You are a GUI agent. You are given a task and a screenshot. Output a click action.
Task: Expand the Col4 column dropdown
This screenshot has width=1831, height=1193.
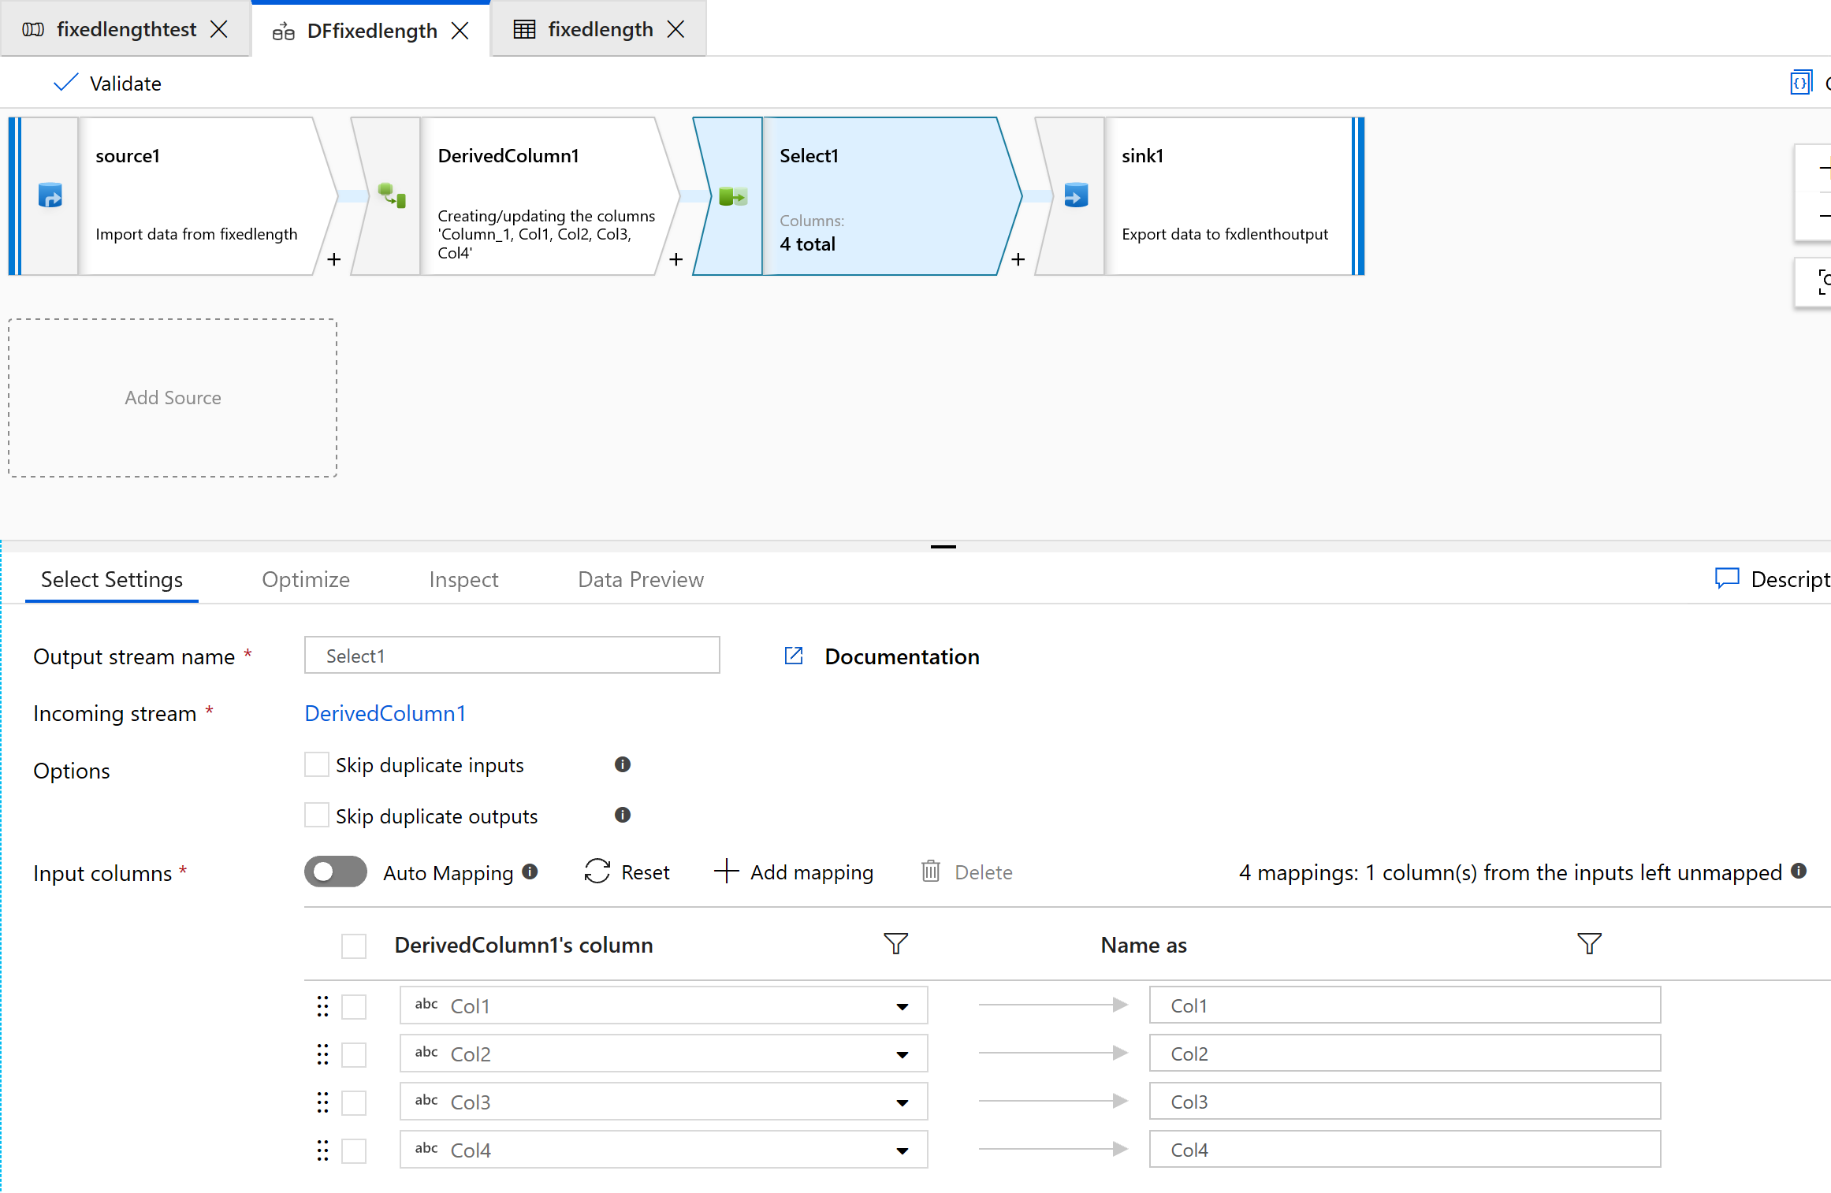(x=902, y=1150)
